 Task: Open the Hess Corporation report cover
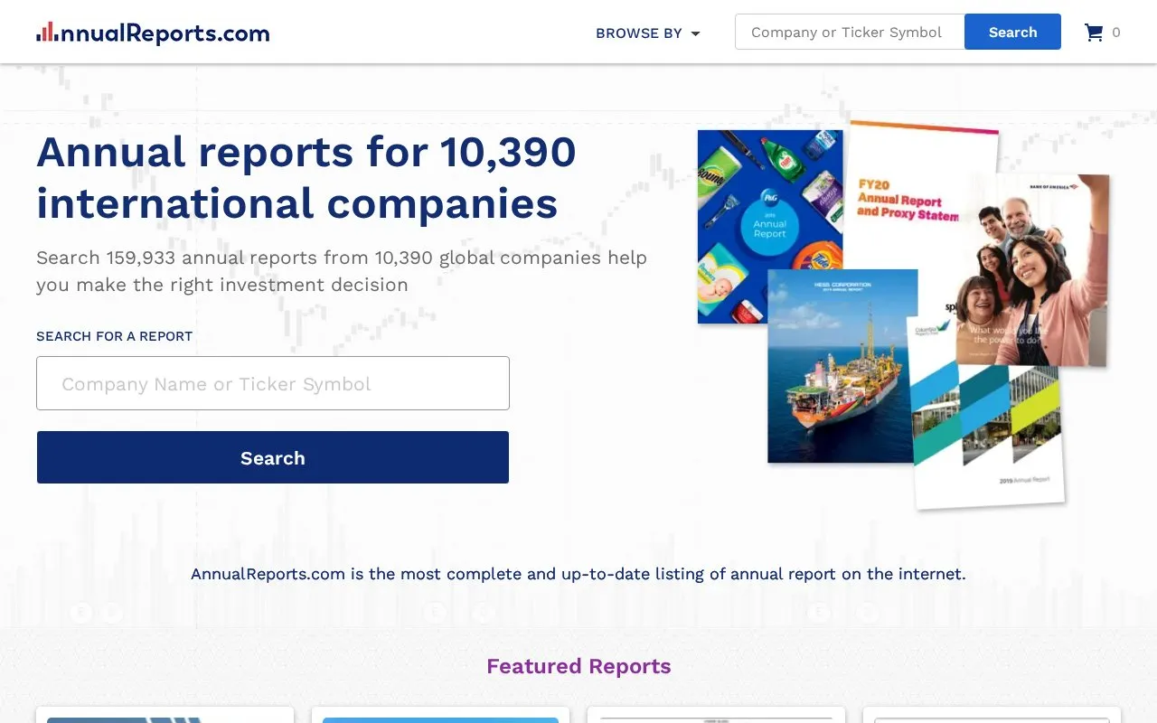pos(841,366)
